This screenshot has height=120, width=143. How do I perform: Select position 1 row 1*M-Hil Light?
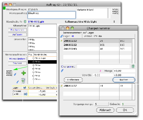pyautogui.click(x=42, y=58)
